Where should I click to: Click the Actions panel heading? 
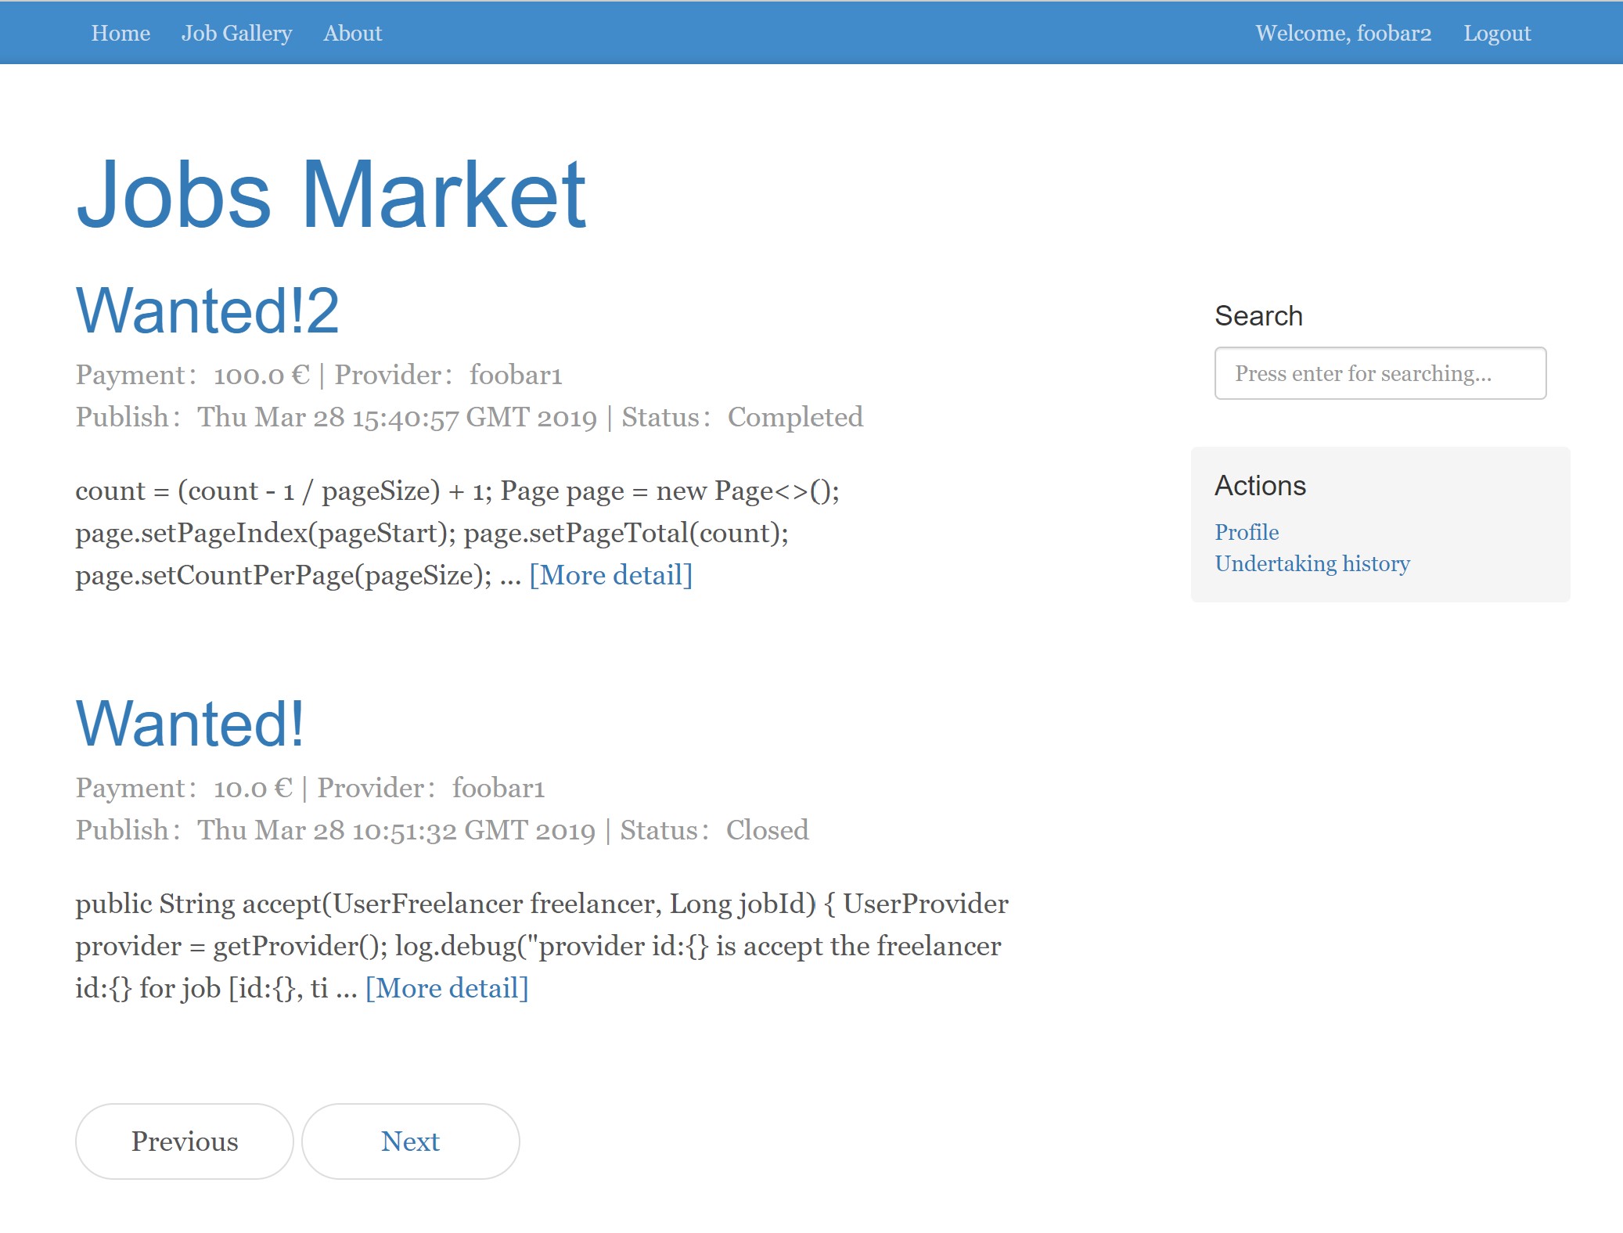coord(1260,486)
